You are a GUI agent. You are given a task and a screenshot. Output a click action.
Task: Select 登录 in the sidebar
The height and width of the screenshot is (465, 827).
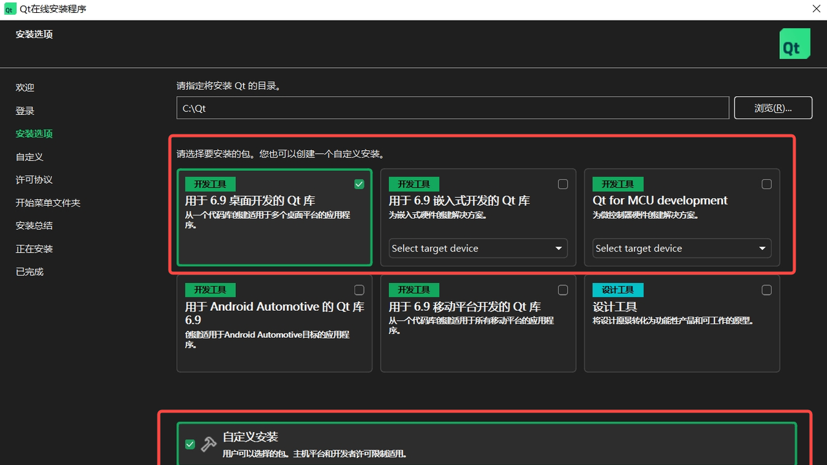coord(25,111)
